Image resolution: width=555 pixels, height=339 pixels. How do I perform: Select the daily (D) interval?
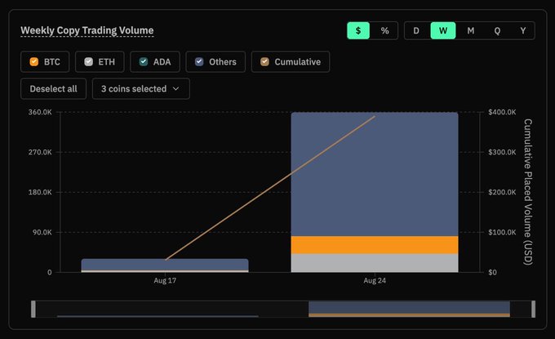[416, 31]
